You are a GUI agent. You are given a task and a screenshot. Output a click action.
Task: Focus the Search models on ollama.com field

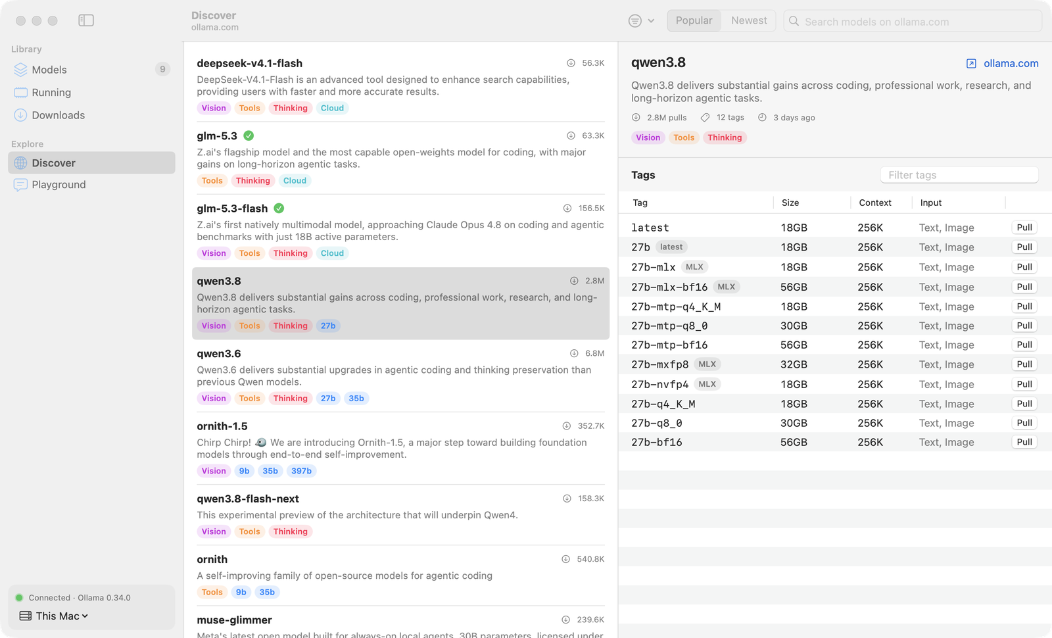[x=913, y=21]
